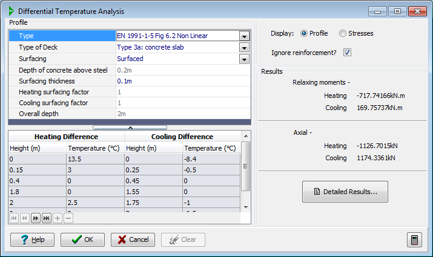Select heating temperature cell 2.5

pyautogui.click(x=95, y=203)
